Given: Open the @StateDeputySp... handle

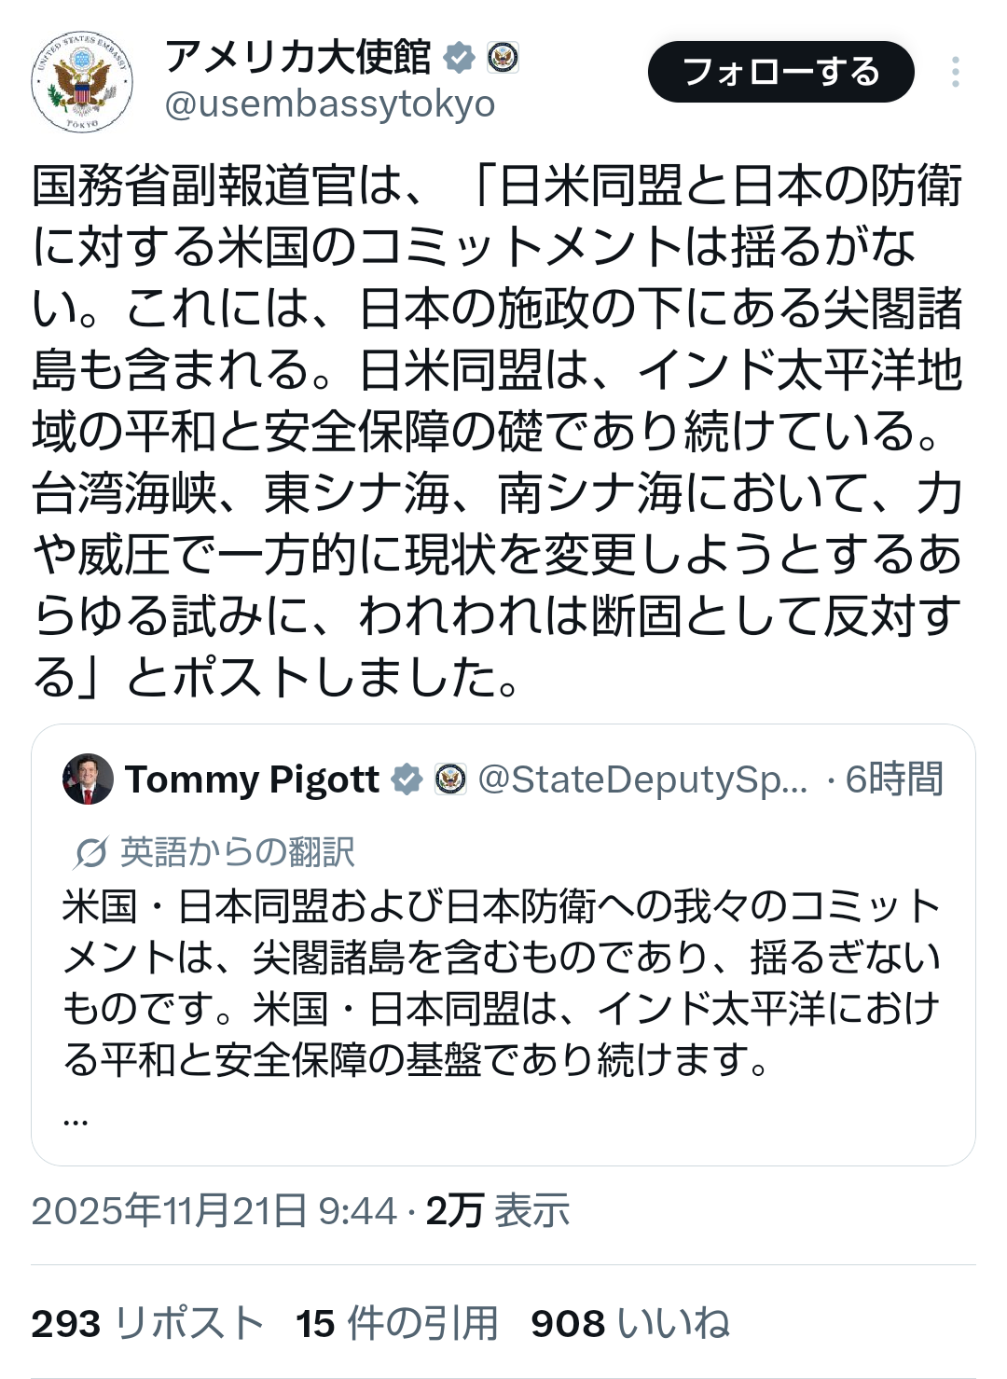Looking at the screenshot, I should (643, 779).
